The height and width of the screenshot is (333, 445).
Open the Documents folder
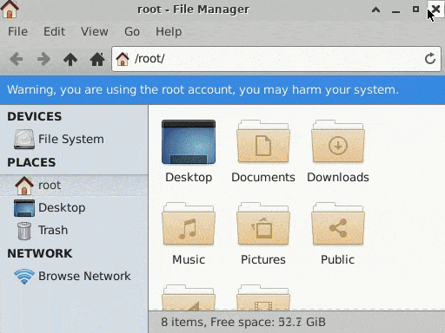263,142
